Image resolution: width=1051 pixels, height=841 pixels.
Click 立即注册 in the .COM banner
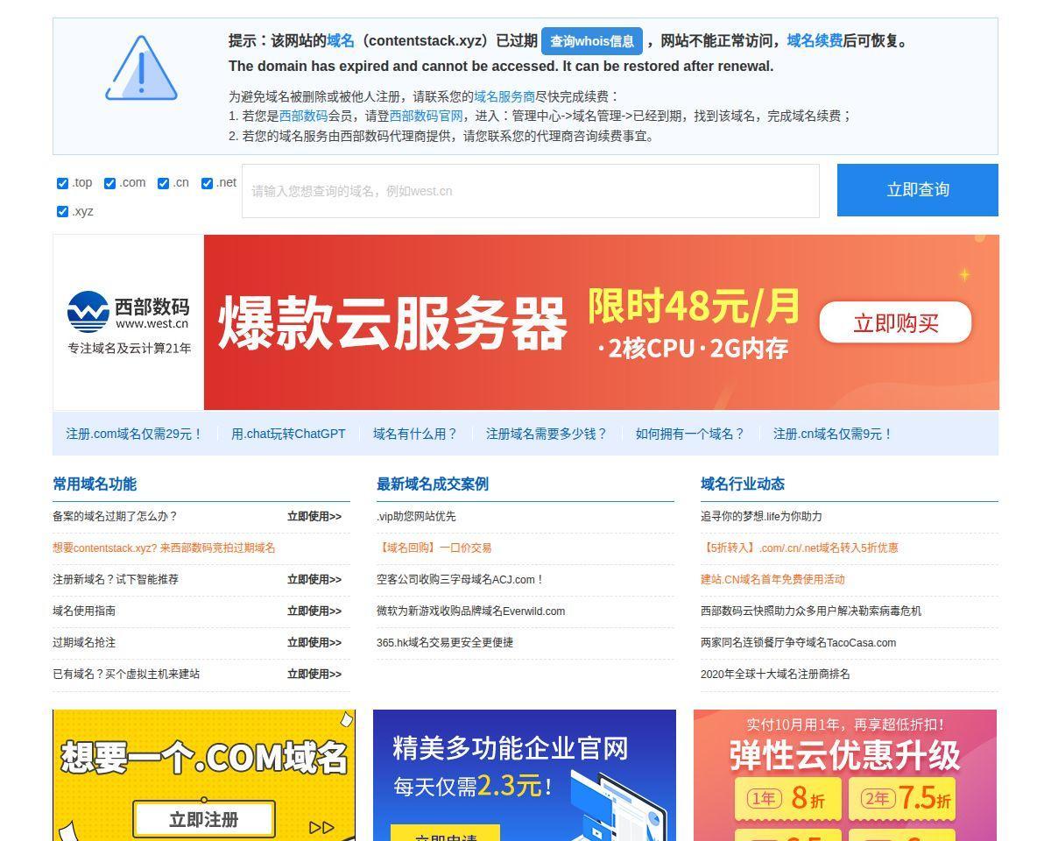pyautogui.click(x=204, y=820)
